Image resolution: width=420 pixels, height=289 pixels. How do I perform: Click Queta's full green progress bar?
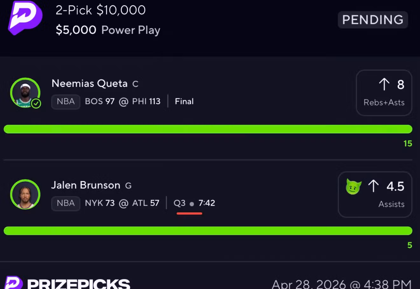(x=208, y=129)
